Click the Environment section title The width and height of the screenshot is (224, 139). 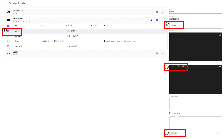tap(18, 11)
